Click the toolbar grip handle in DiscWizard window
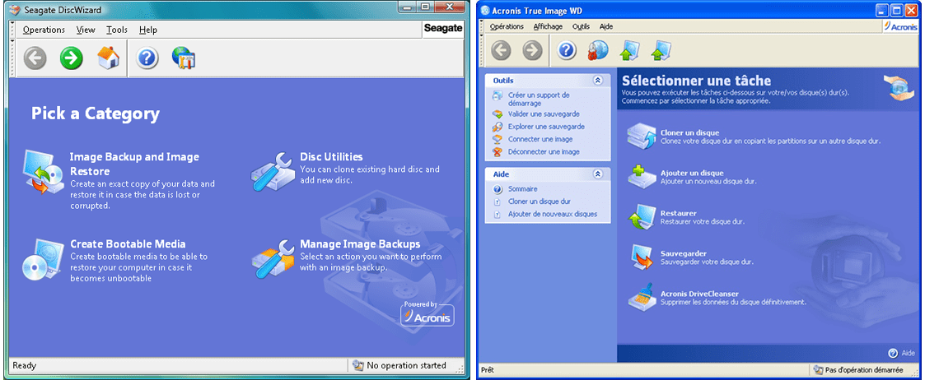The height and width of the screenshot is (380, 925). coord(12,58)
